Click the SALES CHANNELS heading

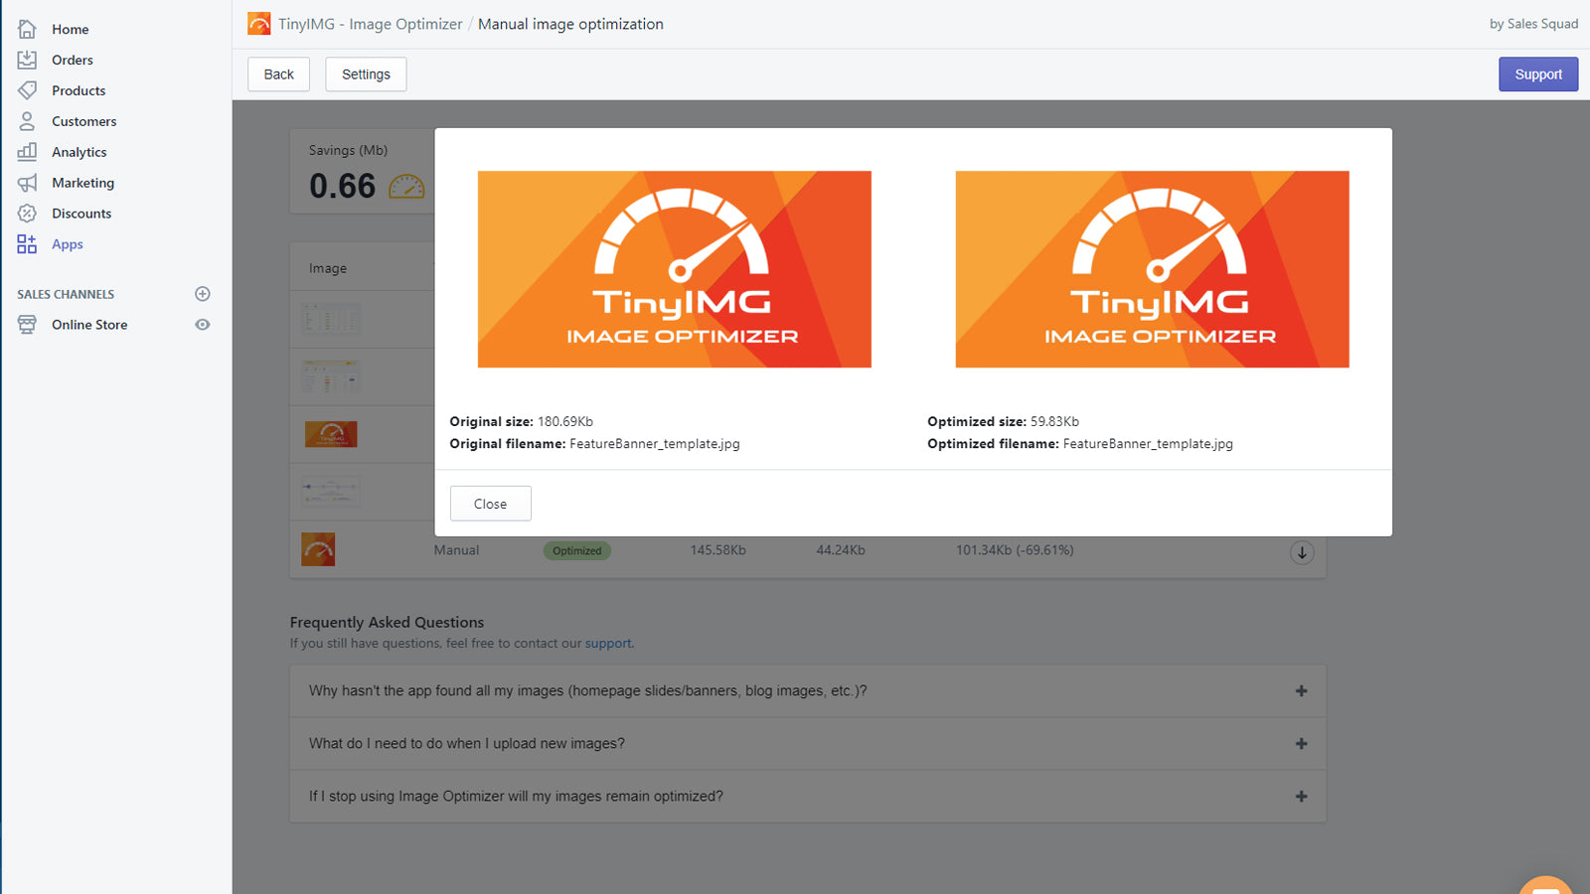(66, 295)
